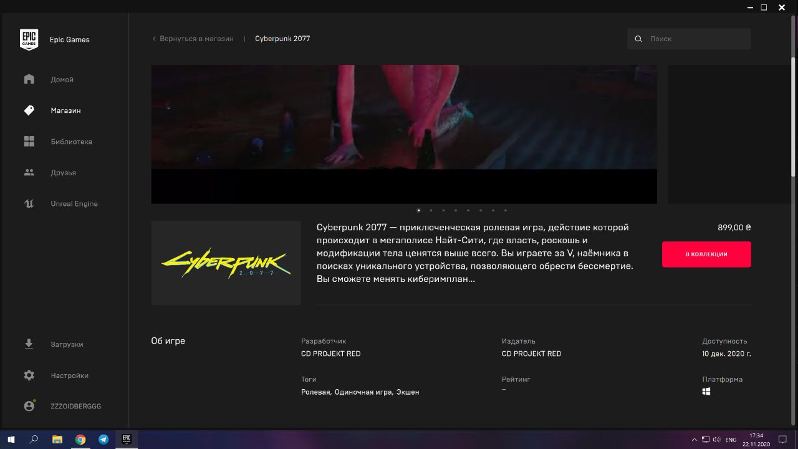Select the sixth carousel dot
Image resolution: width=798 pixels, height=449 pixels.
tap(481, 210)
